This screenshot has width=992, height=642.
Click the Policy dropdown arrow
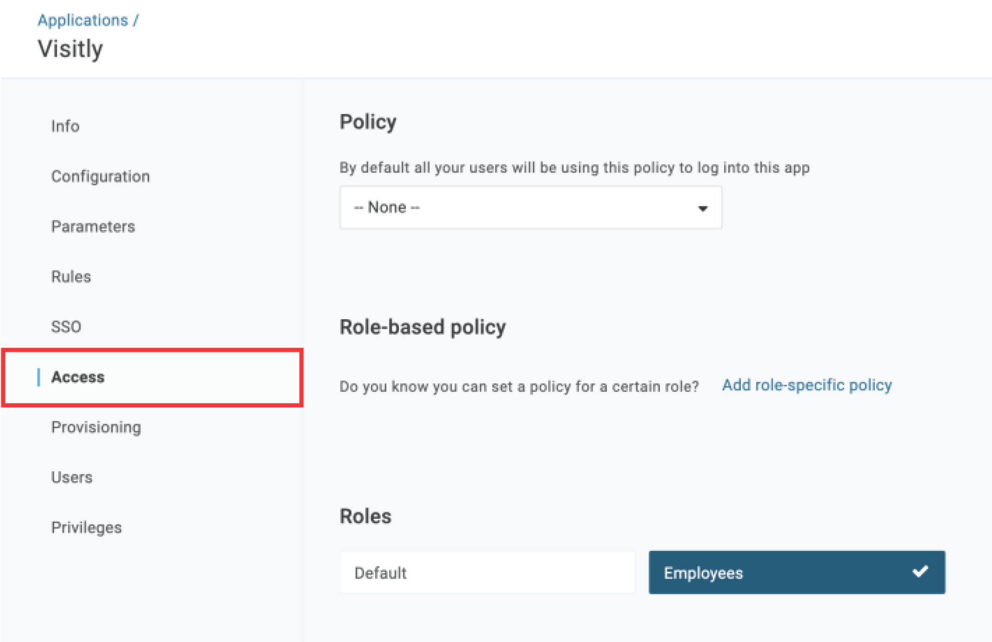[x=703, y=208]
